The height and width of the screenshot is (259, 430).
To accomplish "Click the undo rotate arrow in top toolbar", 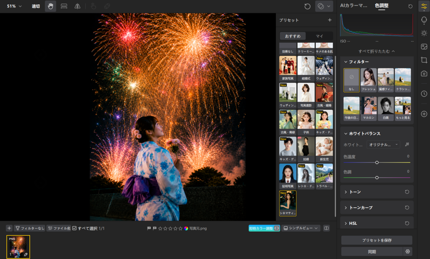I will [x=307, y=6].
